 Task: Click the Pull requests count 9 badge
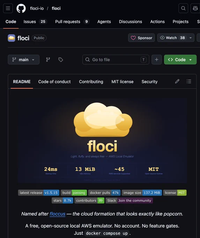point(86,22)
